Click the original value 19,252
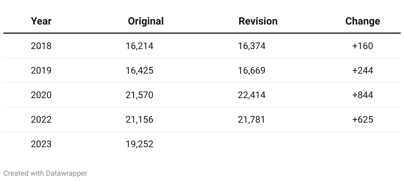The height and width of the screenshot is (181, 404). pos(139,144)
